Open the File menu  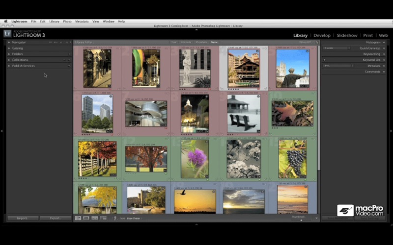[33, 22]
